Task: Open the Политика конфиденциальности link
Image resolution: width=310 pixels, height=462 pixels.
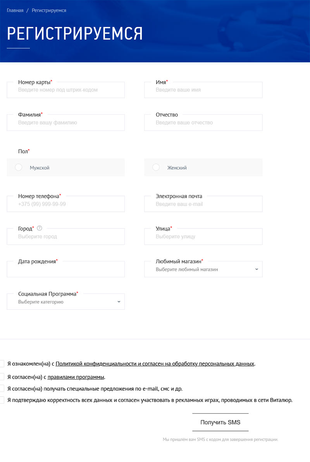Action: coord(155,364)
